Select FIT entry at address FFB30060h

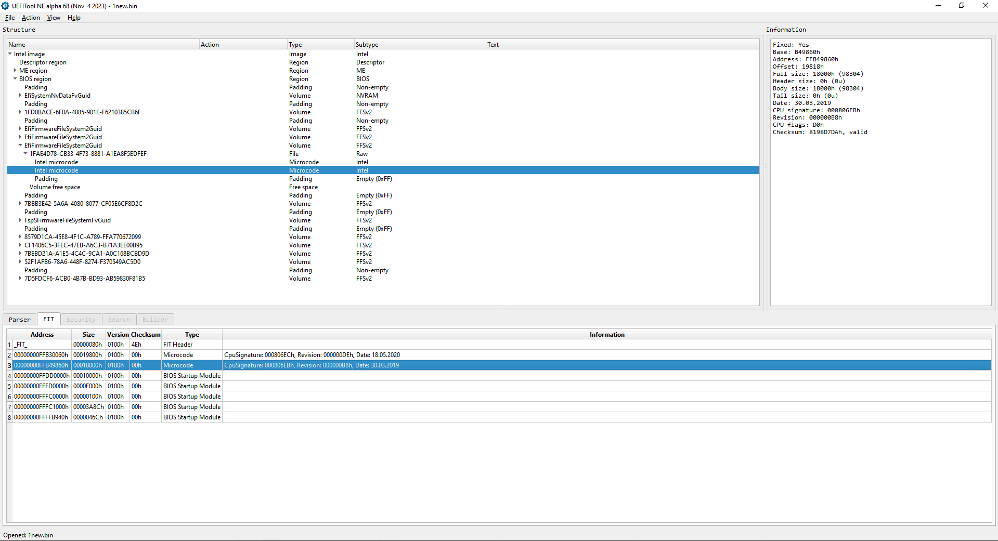pos(41,355)
